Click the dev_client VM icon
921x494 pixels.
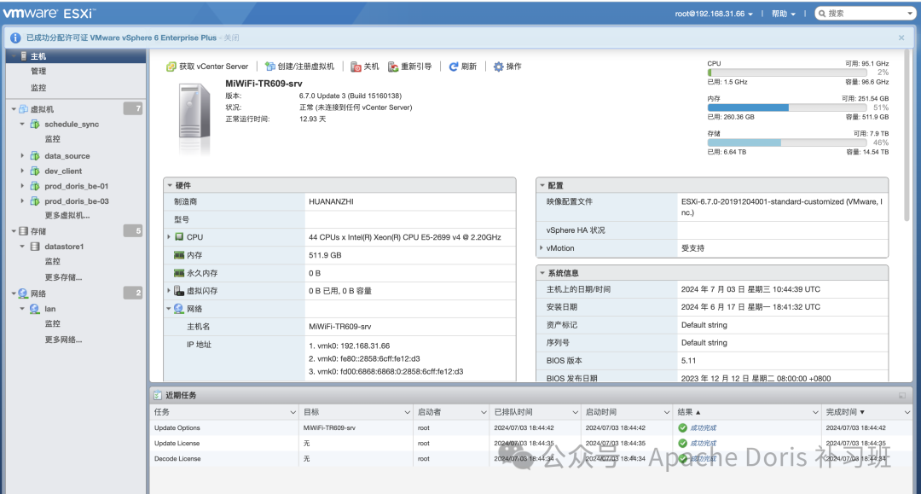(35, 171)
